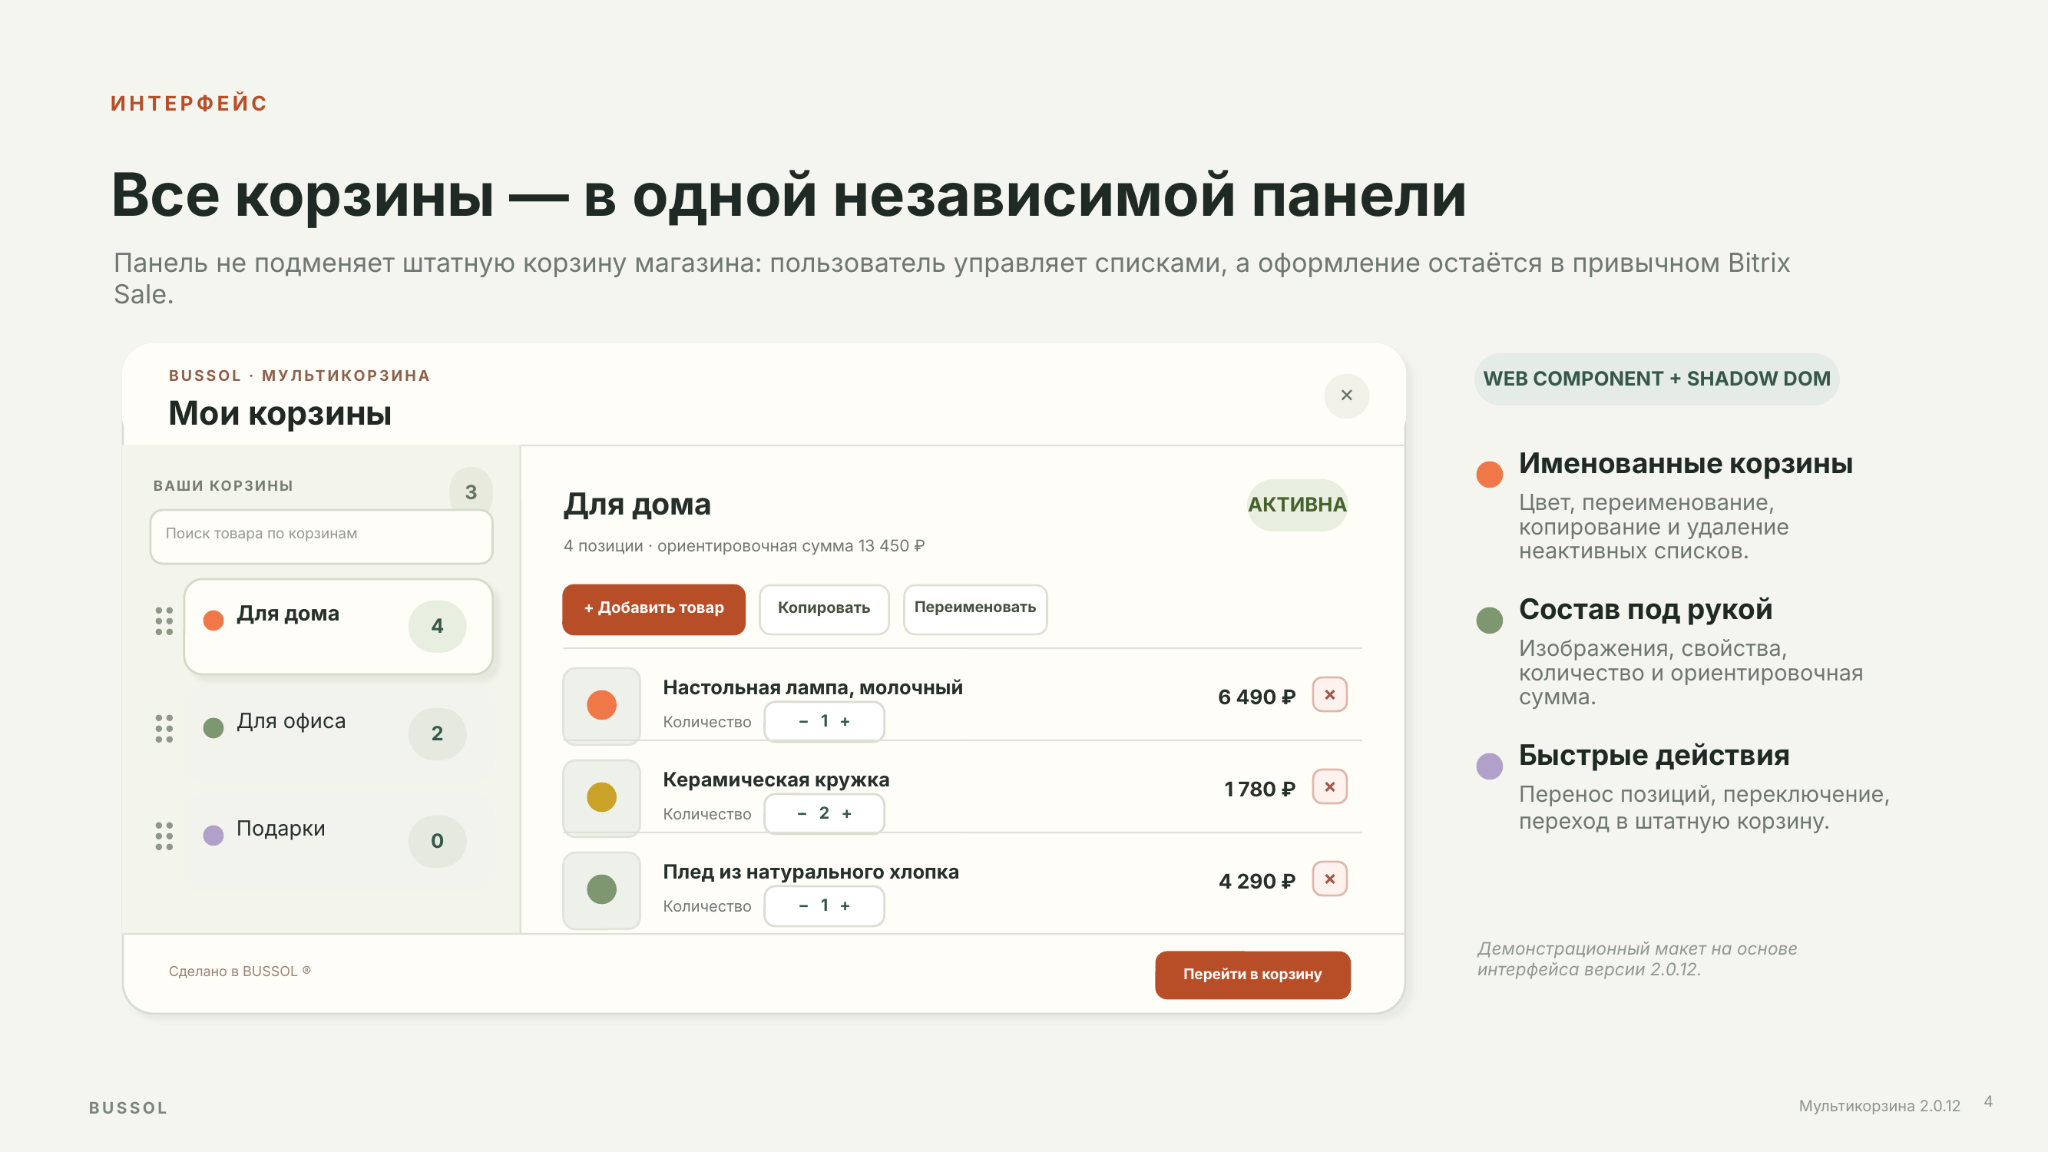Select the Для дома cart
2048x1152 pixels.
click(338, 627)
